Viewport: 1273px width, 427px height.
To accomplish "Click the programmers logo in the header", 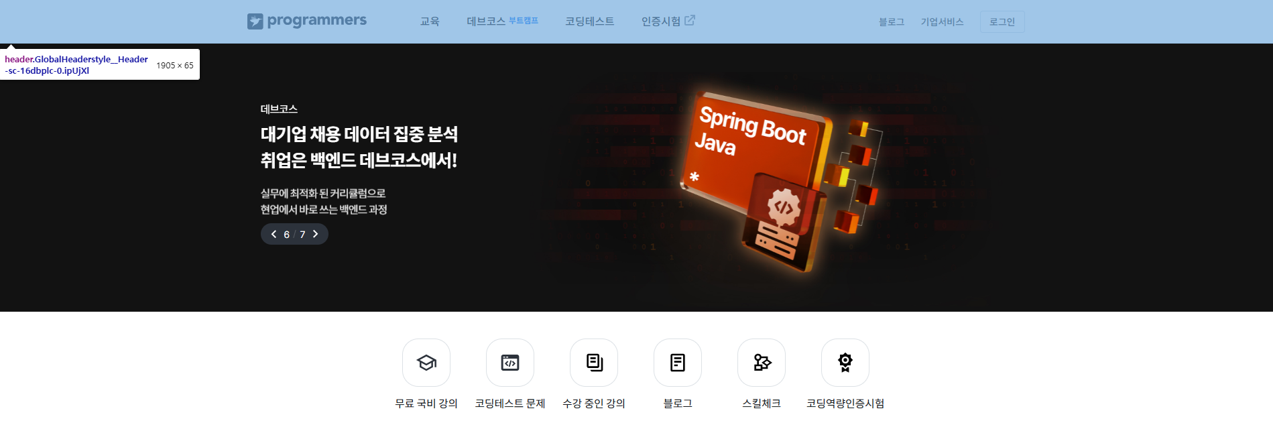I will pos(307,21).
